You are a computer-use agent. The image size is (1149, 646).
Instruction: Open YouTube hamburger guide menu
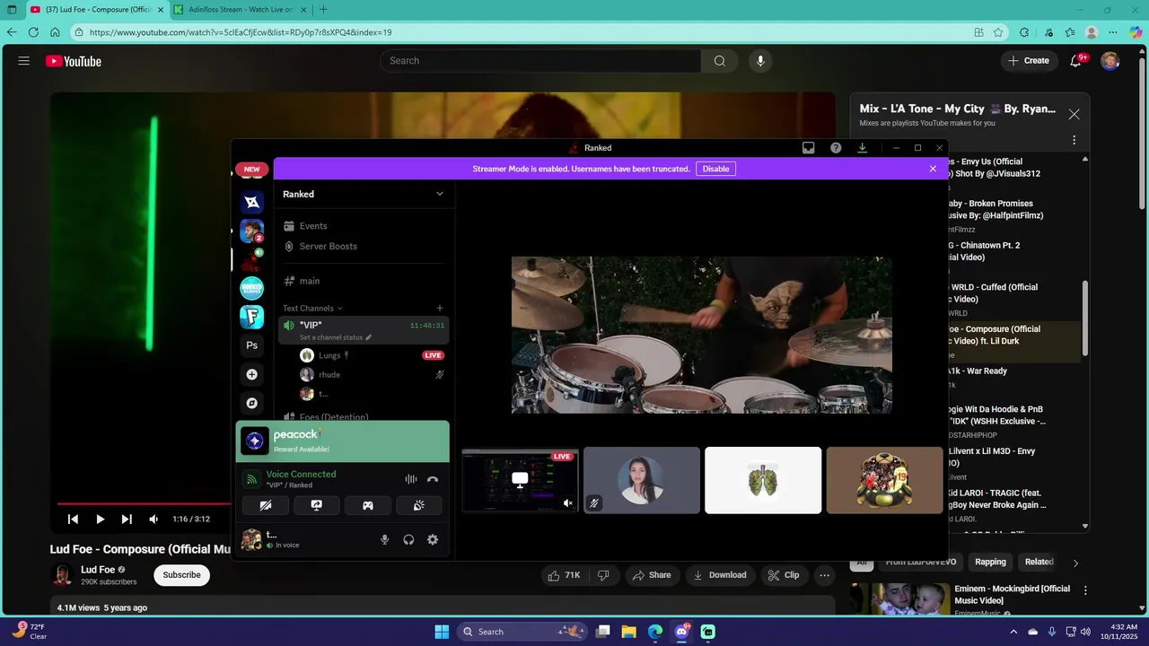point(24,61)
